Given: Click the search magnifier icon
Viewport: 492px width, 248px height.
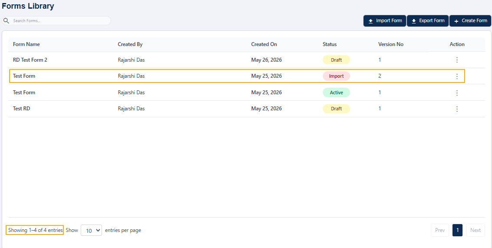Looking at the screenshot, I should (6, 21).
